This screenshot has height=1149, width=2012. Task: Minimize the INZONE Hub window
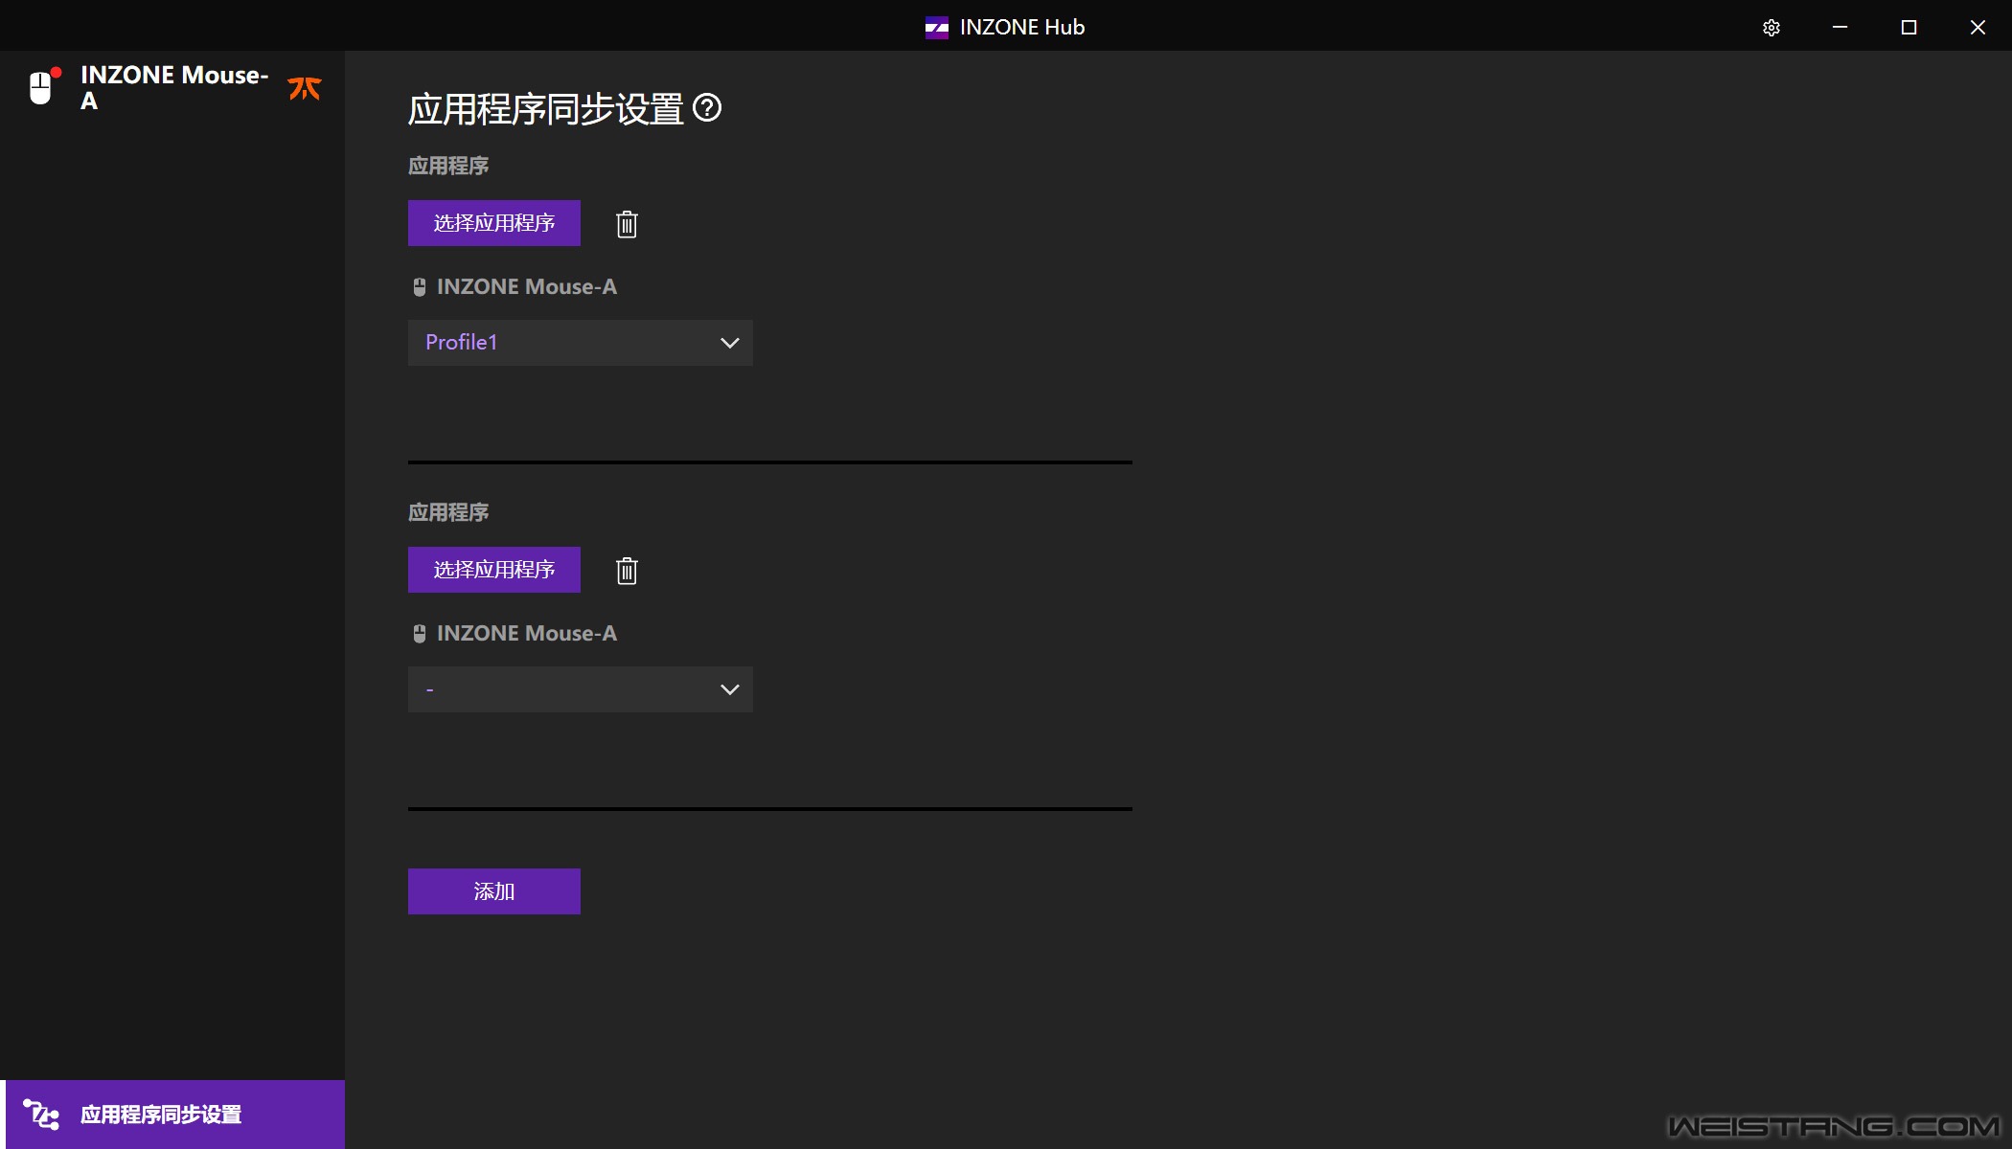pos(1840,27)
